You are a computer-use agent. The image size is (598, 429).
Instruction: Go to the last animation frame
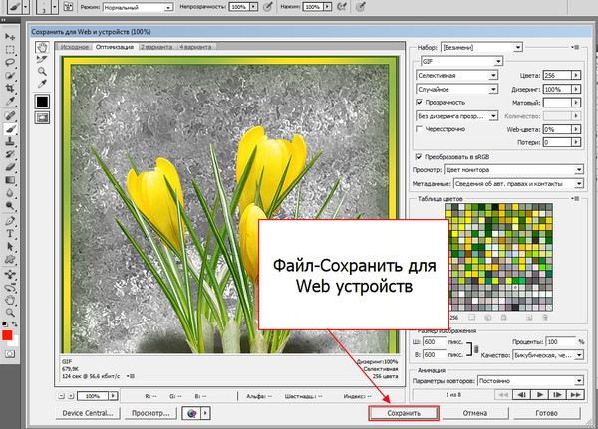(x=575, y=395)
